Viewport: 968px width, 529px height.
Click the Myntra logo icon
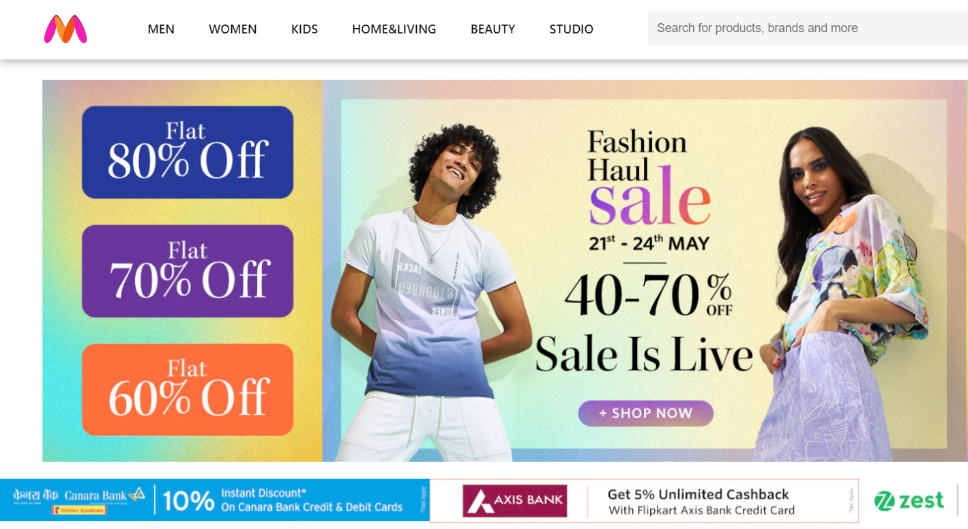coord(65,29)
